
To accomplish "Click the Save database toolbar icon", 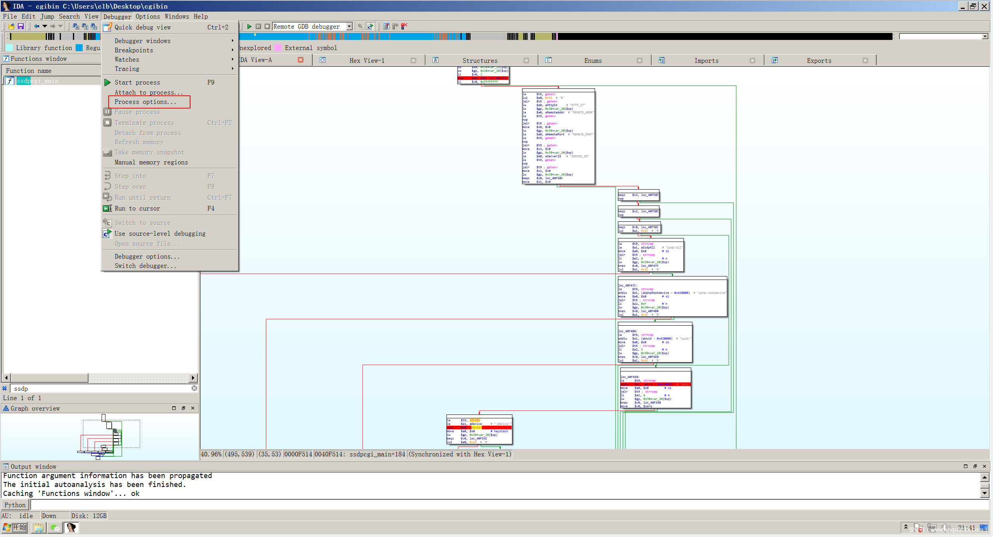I will 21,26.
